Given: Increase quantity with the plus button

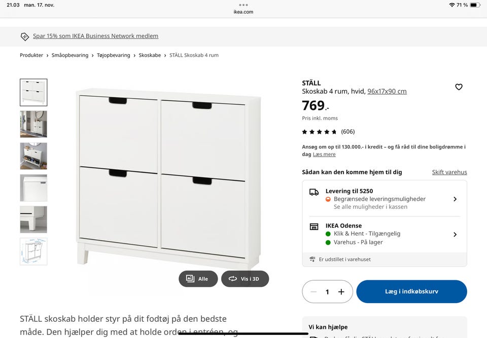Looking at the screenshot, I should [341, 292].
